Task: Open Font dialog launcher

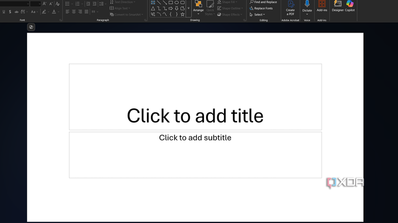Action: pos(60,20)
